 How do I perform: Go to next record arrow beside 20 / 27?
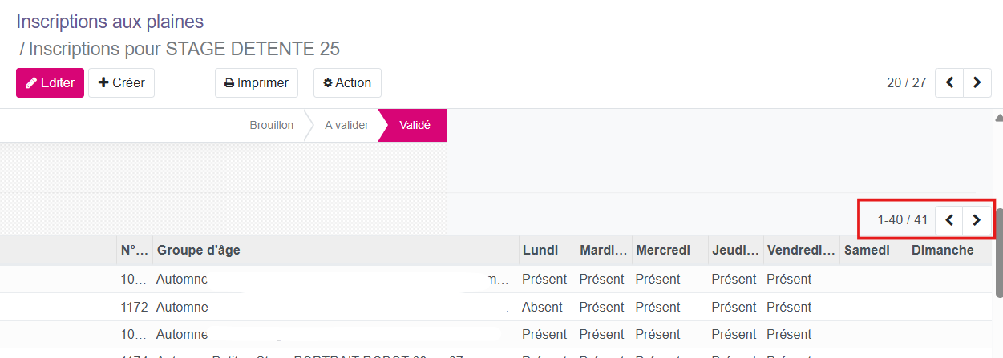[x=977, y=82]
